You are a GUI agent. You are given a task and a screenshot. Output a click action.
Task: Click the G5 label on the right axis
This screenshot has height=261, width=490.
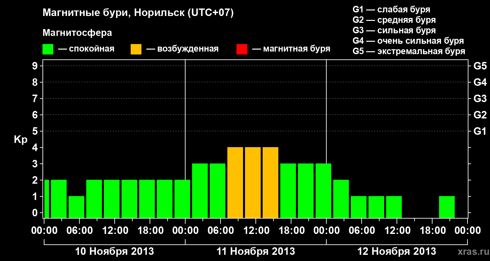point(480,66)
